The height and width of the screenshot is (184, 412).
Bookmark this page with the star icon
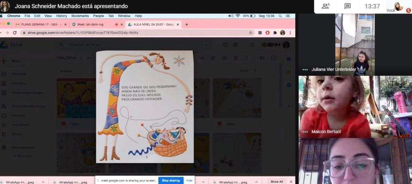coord(251,32)
